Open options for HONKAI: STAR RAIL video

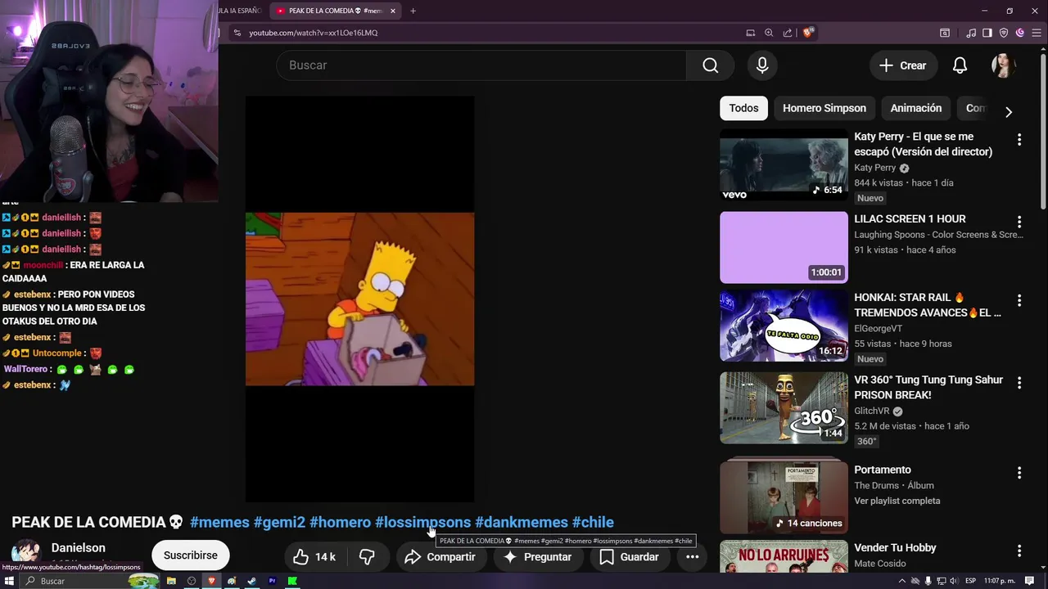(x=1019, y=300)
